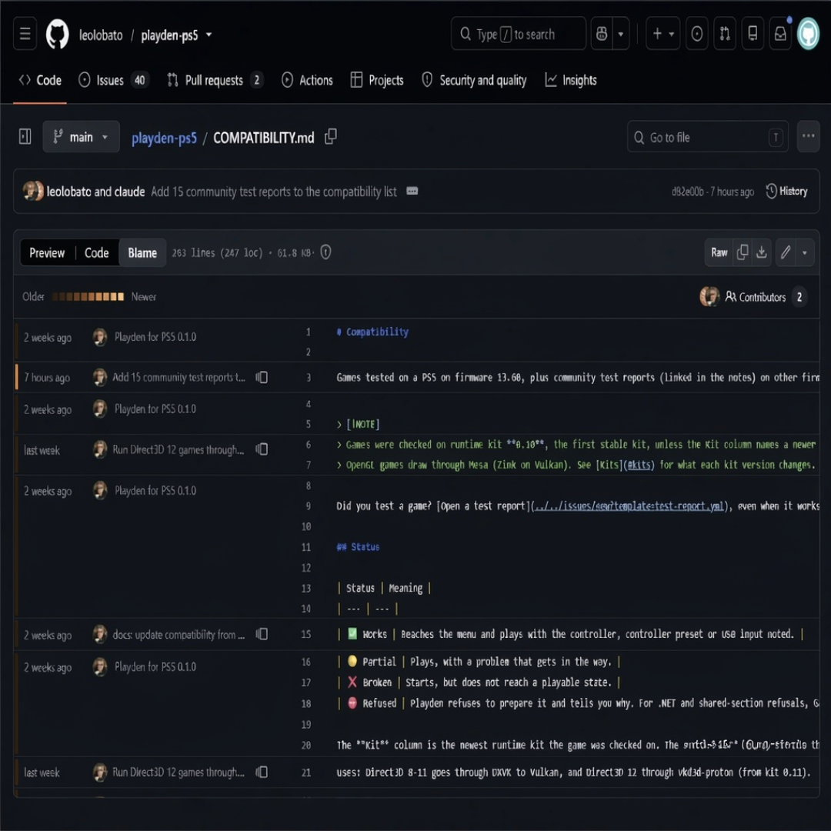View blame prior to line 21 change
This screenshot has height=831, width=831.
[x=262, y=773]
